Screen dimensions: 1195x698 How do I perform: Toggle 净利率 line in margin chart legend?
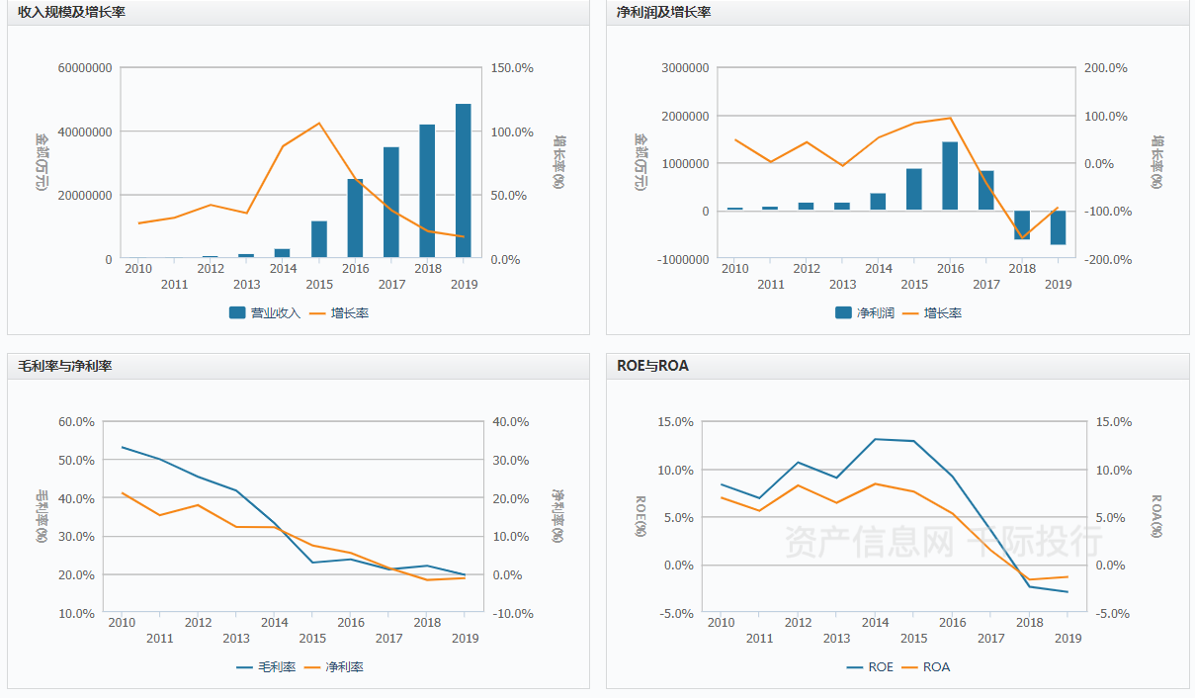coord(333,667)
